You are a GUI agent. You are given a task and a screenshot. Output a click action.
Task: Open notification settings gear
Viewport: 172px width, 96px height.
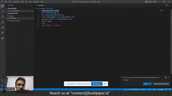166,77
